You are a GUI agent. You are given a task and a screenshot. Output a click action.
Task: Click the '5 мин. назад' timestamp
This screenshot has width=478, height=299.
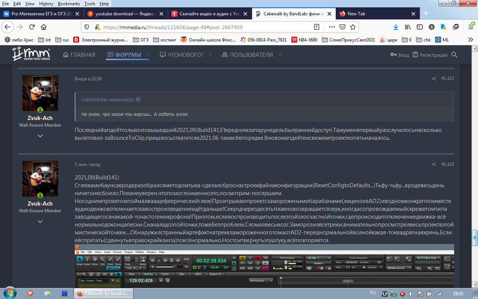pyautogui.click(x=87, y=164)
